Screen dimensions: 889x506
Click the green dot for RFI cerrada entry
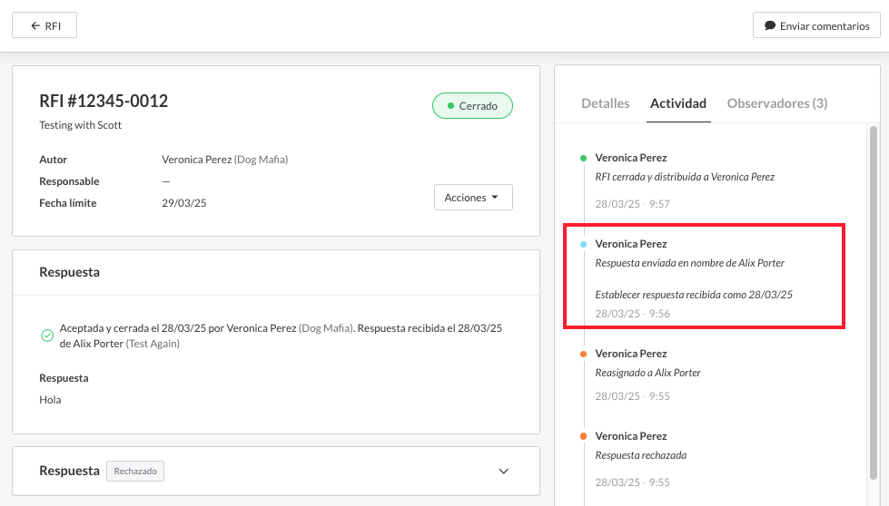click(583, 158)
